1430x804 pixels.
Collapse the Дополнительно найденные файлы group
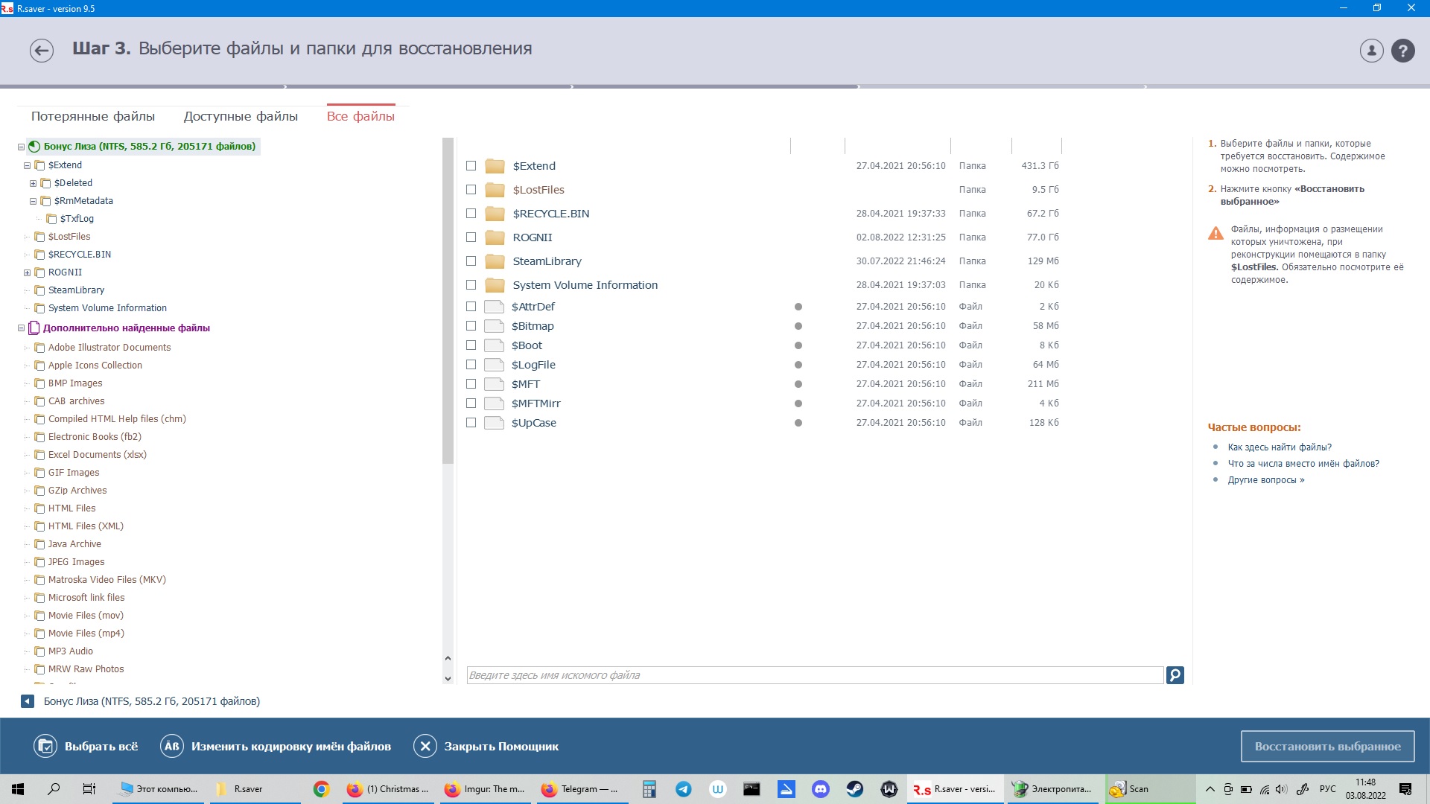pos(21,328)
